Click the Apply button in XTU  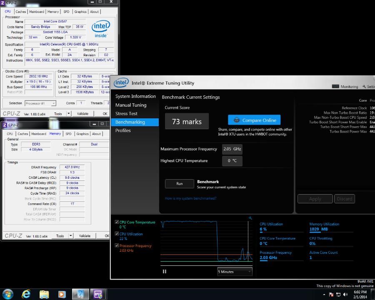pyautogui.click(x=315, y=199)
